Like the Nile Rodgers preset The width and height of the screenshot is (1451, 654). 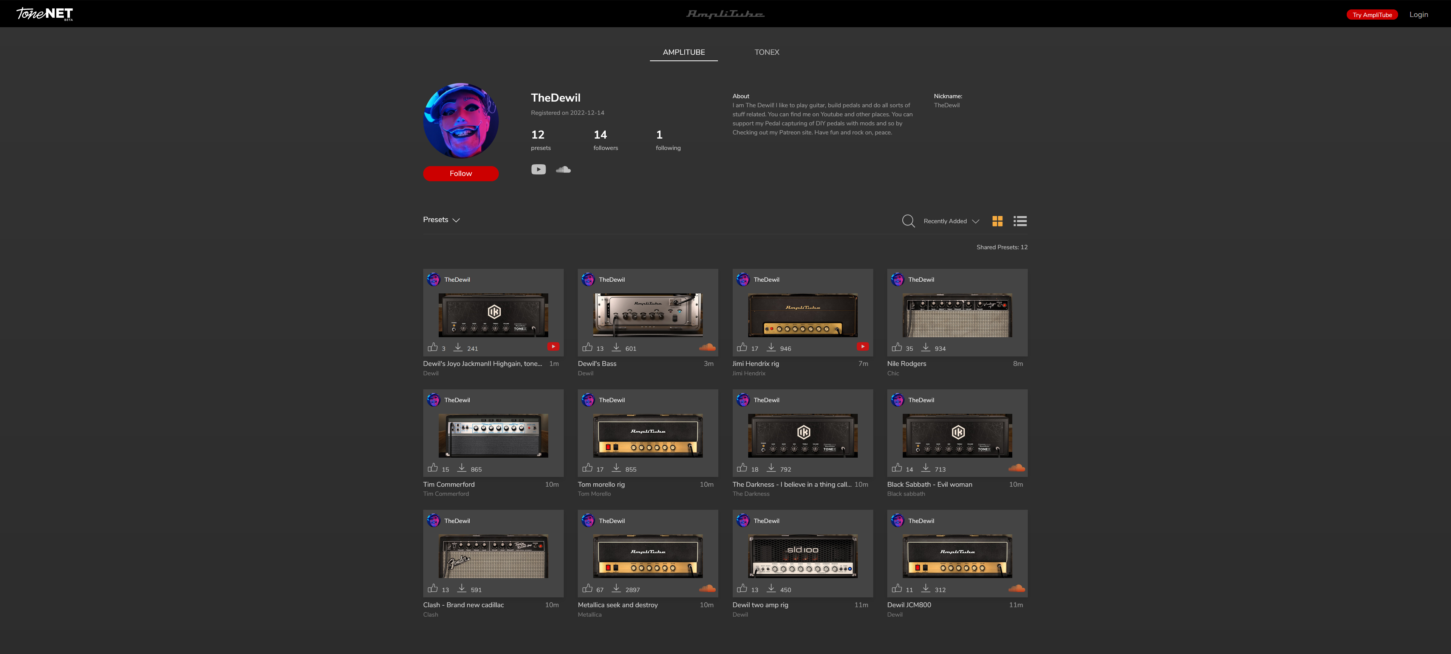pyautogui.click(x=897, y=347)
